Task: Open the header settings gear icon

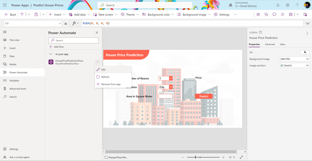Action: pos(288,5)
